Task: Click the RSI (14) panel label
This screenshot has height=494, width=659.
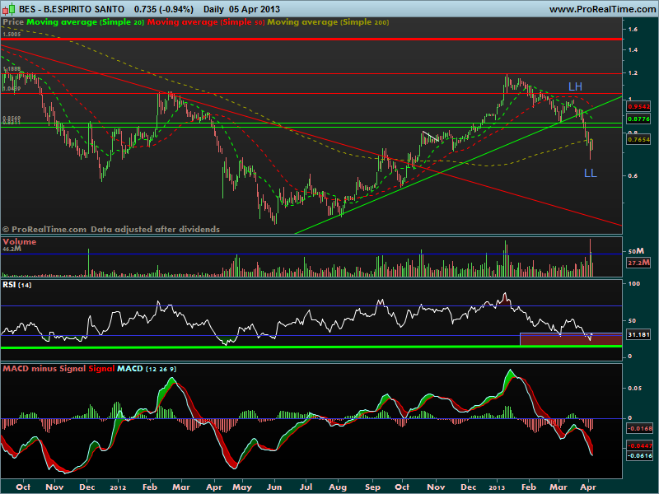Action: 16,285
